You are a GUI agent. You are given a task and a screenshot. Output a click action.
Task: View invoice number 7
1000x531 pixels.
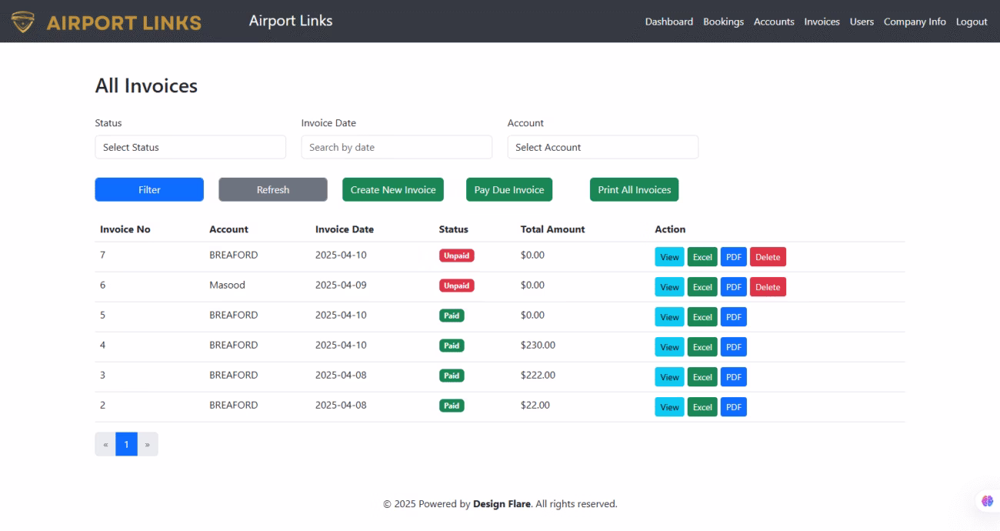tap(669, 257)
